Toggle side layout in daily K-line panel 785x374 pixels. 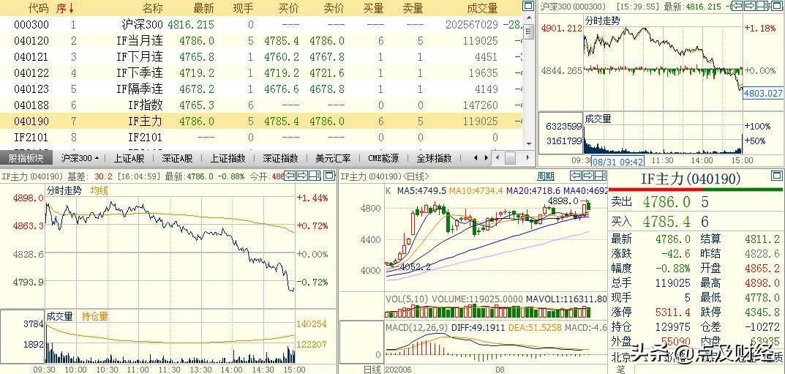pos(600,176)
